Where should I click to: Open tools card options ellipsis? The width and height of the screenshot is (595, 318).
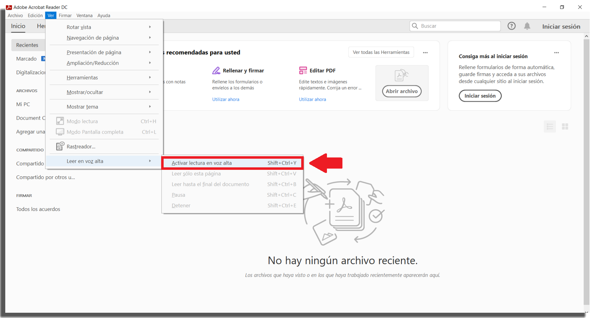tap(425, 53)
